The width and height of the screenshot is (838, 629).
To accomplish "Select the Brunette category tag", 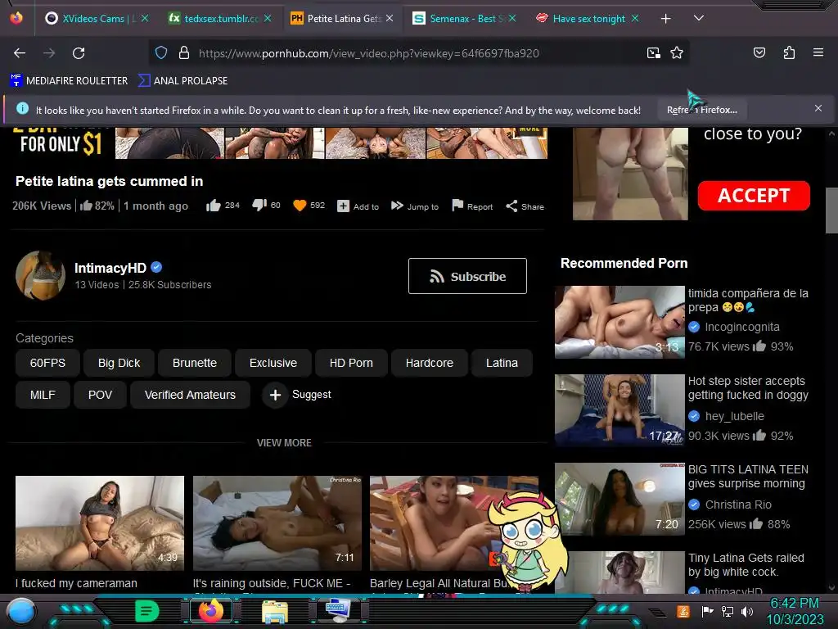I will point(195,363).
